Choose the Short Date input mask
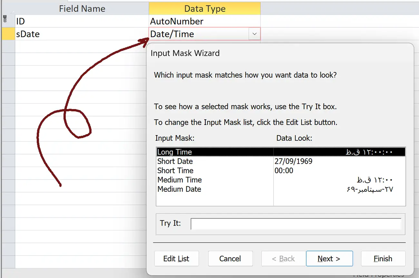This screenshot has height=278, width=419. point(175,161)
